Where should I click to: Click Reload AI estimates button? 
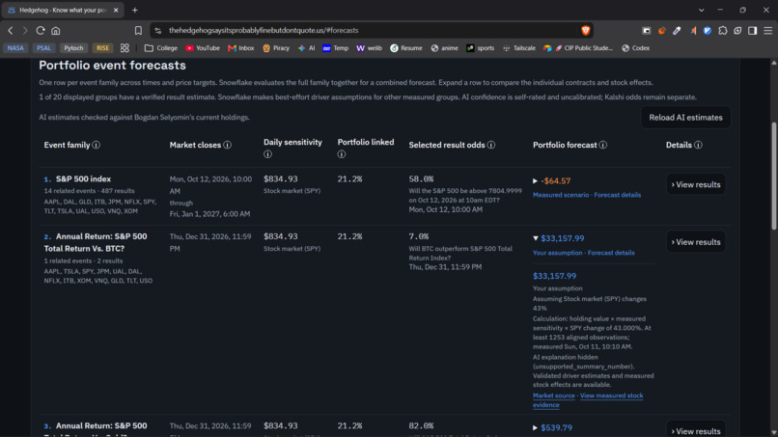point(685,118)
